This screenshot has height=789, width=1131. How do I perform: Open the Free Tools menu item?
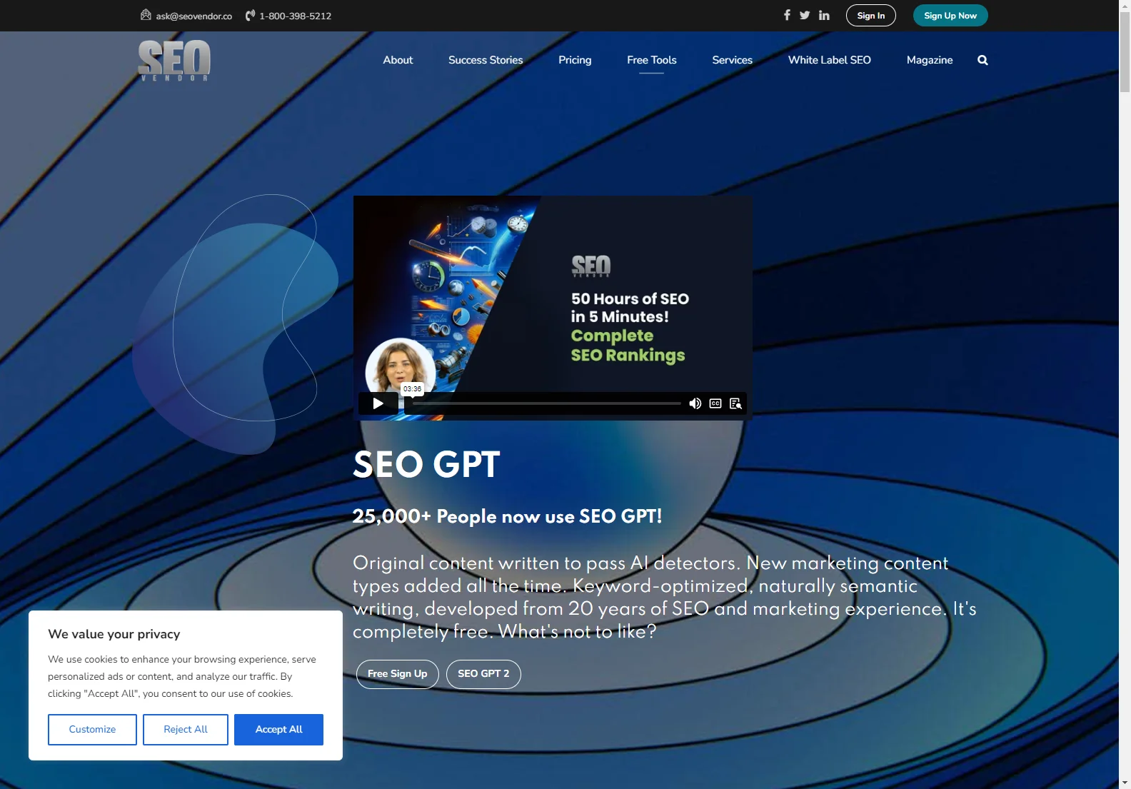point(652,60)
